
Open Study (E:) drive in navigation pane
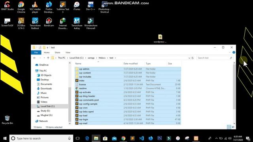43,111
